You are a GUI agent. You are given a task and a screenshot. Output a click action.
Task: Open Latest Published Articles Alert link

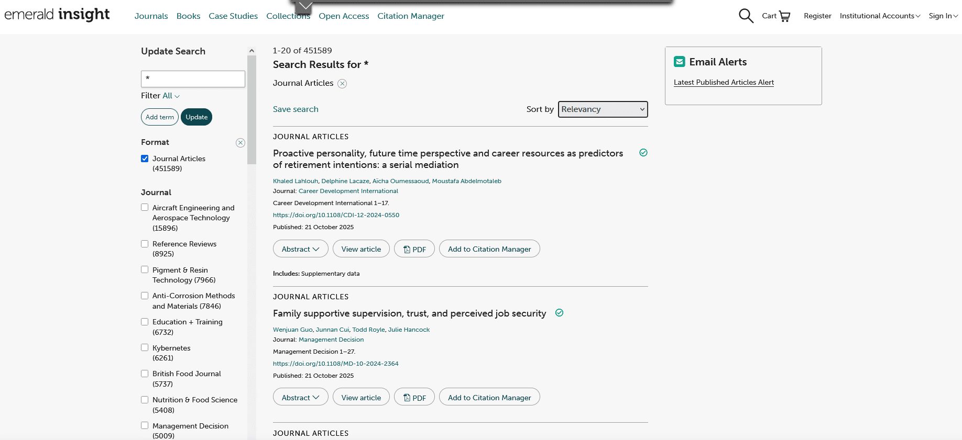pos(724,82)
